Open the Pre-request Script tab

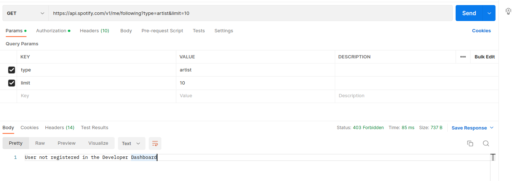[x=162, y=31]
